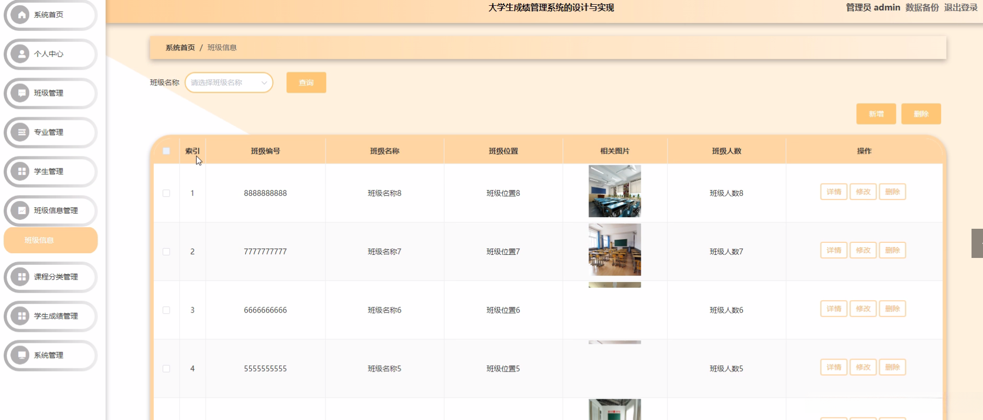Click the 数据备份 link in header
Viewport: 983px width, 420px height.
click(922, 7)
